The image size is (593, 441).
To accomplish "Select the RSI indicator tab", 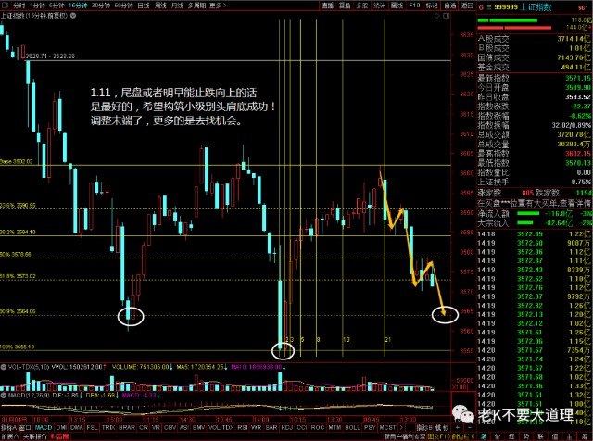I will point(243,427).
